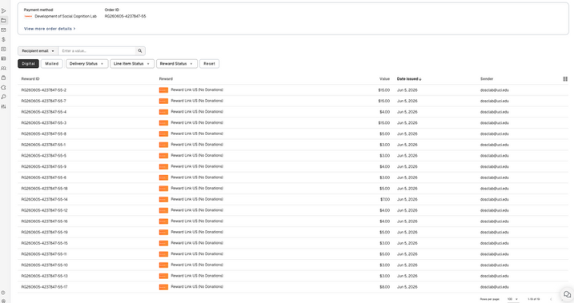The image size is (574, 303).
Task: Click Reward Link US text in row 55-3
Action: pyautogui.click(x=197, y=123)
